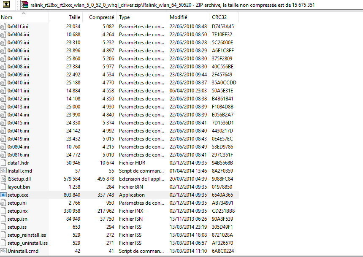Click the size value 803 840 of setup.exe

click(72, 195)
